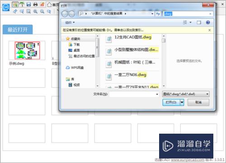This screenshot has width=226, height=163.
Task: Click the Zoom In magnifier icon
Action: point(35,11)
